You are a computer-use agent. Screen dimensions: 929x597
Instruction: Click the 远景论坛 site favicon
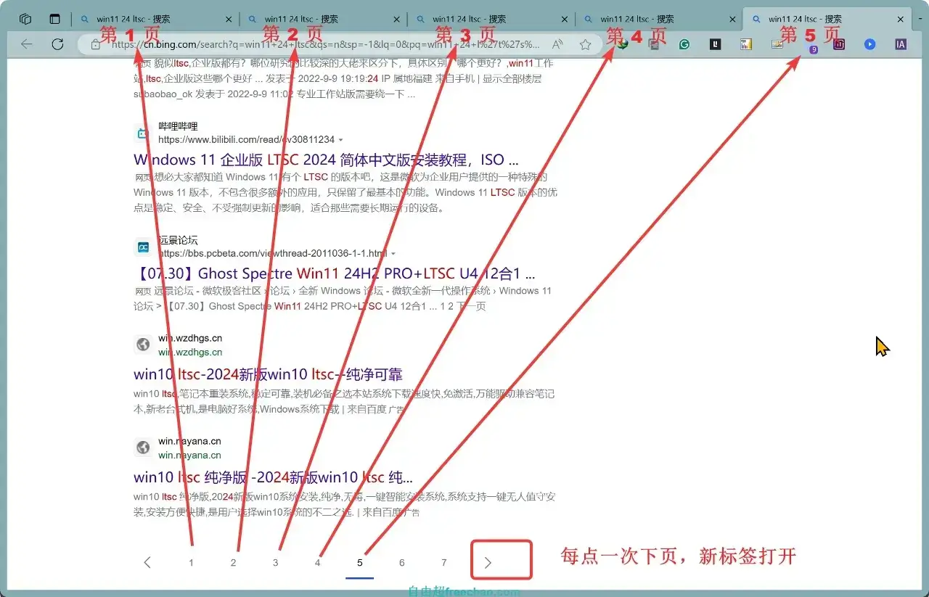point(143,247)
